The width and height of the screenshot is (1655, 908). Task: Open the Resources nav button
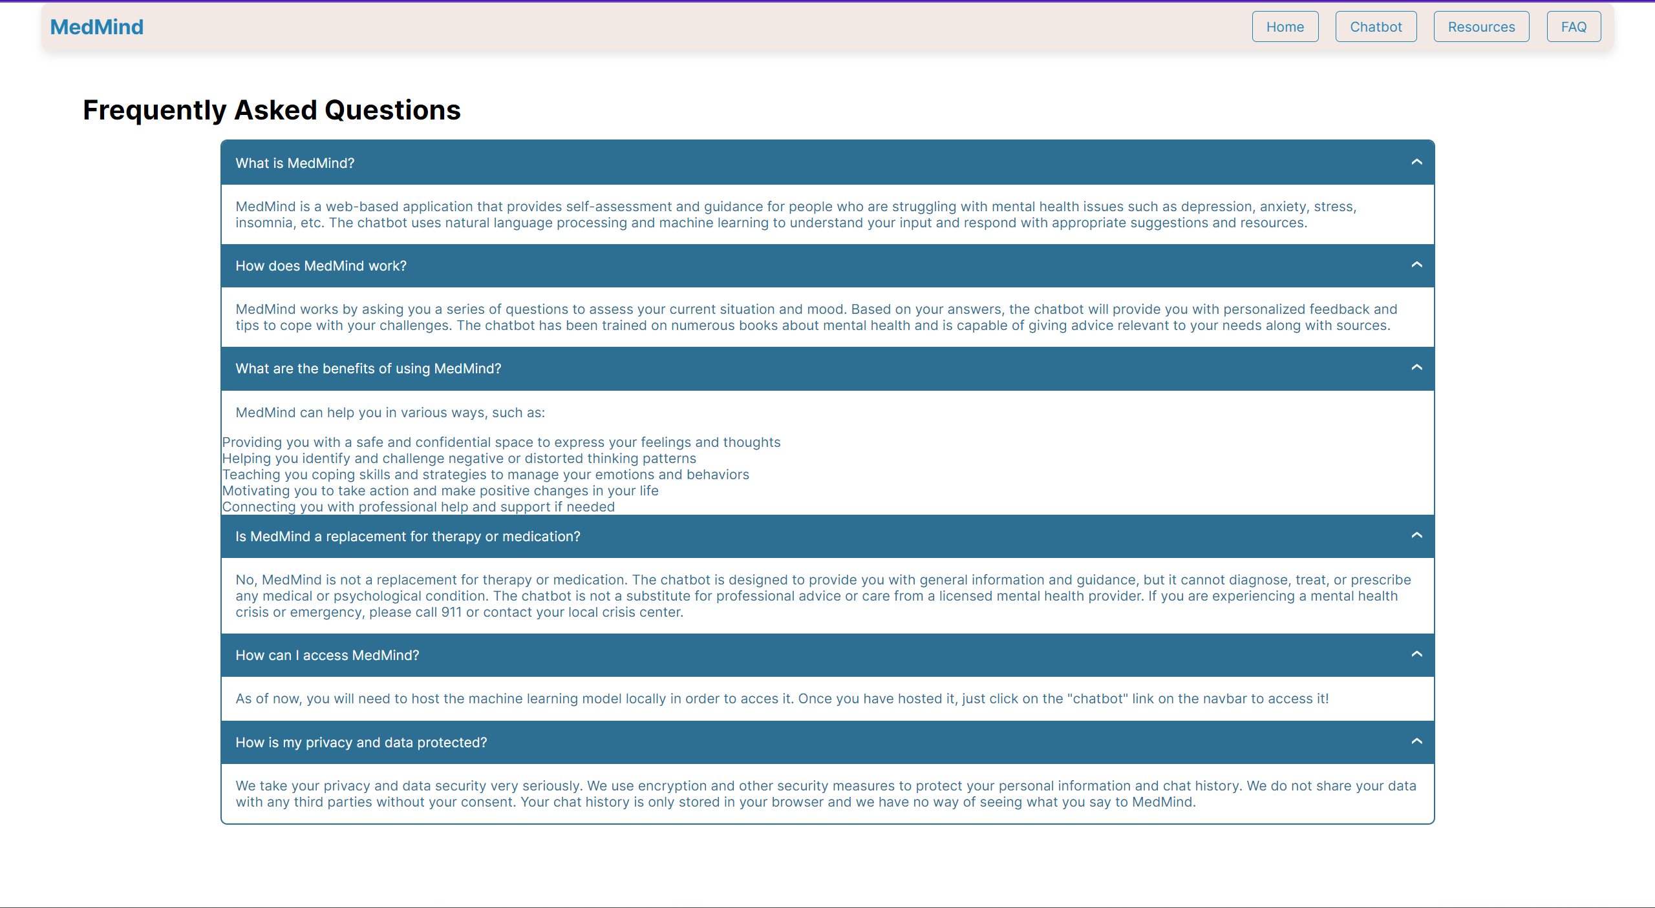pos(1481,26)
